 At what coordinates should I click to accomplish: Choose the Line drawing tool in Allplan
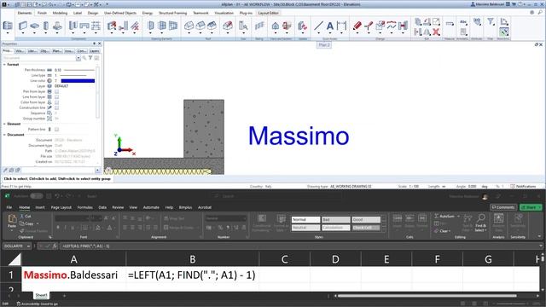pyautogui.click(x=318, y=26)
